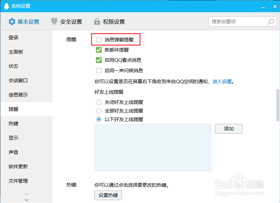
Task: Tick the 启用一声问候消息 checkbox
Action: coord(99,70)
